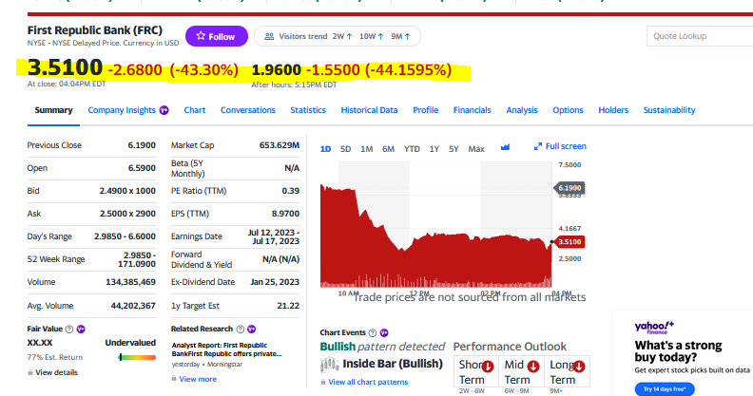Click the Avg. Volume value 44,202,367
753x396 pixels.
tap(133, 306)
